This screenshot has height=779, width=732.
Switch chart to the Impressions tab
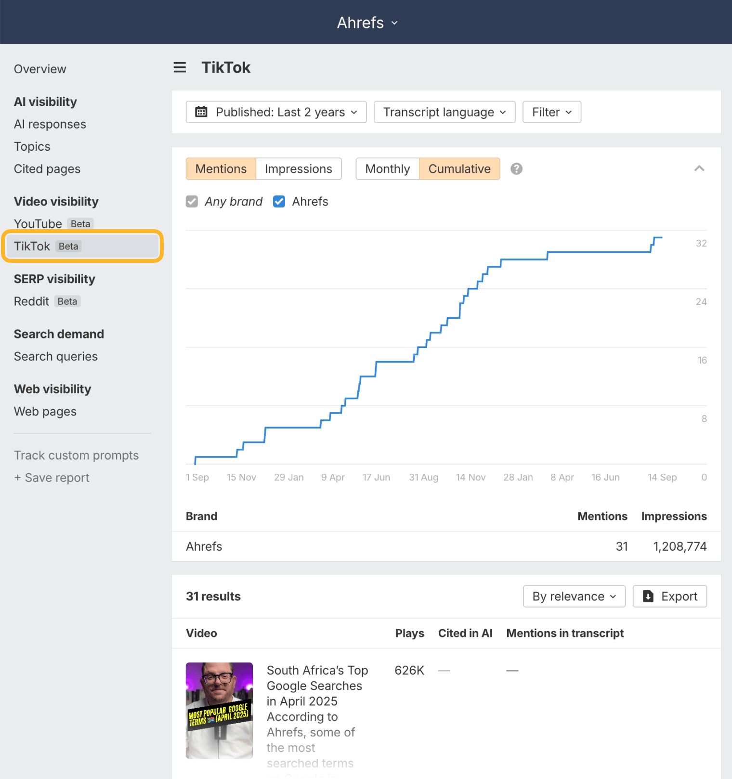point(299,169)
